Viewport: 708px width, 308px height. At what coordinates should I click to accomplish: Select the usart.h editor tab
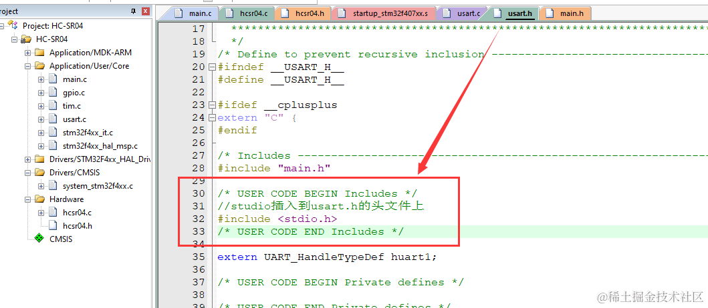(514, 13)
